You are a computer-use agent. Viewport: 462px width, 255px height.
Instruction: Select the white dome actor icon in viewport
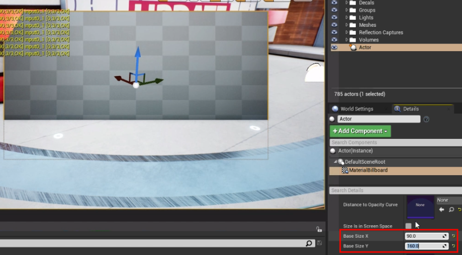pyautogui.click(x=314, y=72)
